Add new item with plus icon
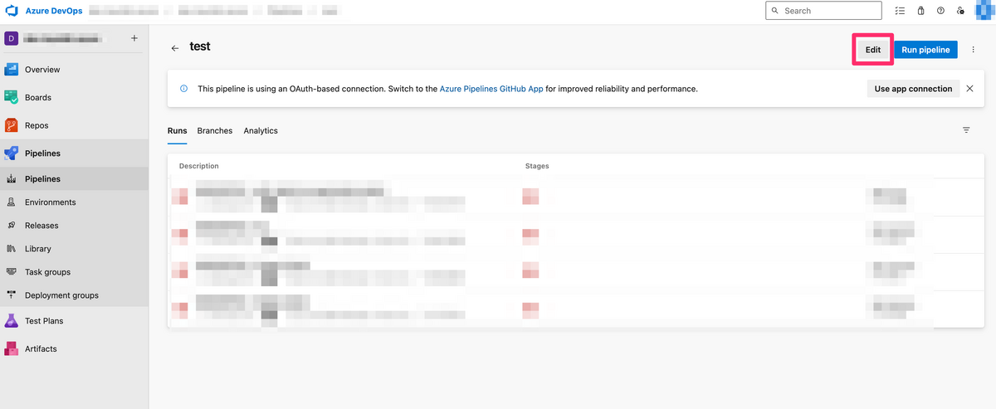Viewport: 996px width, 409px height. (x=134, y=38)
